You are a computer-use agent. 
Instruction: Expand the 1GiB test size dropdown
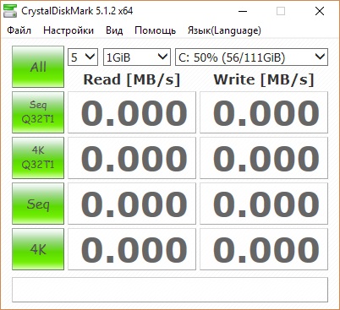click(137, 57)
